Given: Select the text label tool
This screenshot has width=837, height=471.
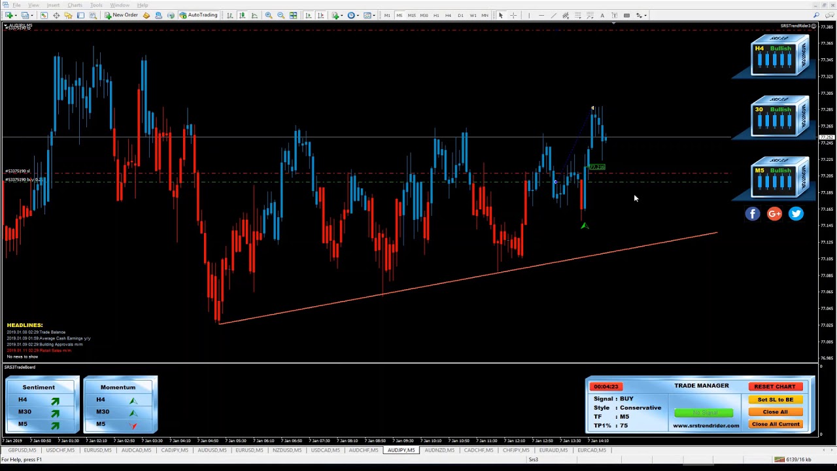Looking at the screenshot, I should (x=602, y=15).
